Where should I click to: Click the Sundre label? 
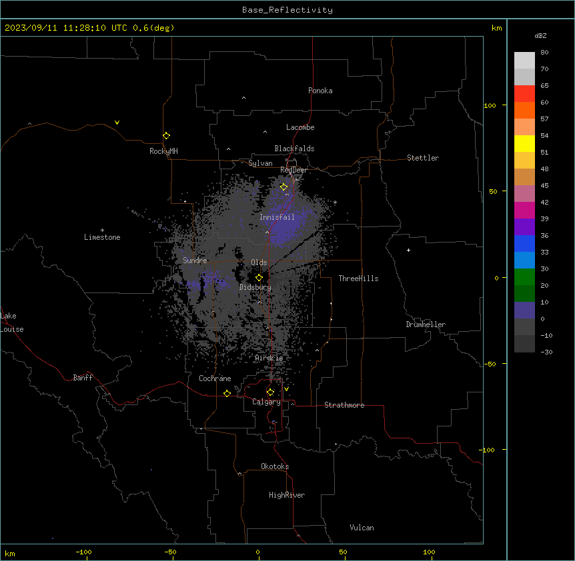(195, 261)
